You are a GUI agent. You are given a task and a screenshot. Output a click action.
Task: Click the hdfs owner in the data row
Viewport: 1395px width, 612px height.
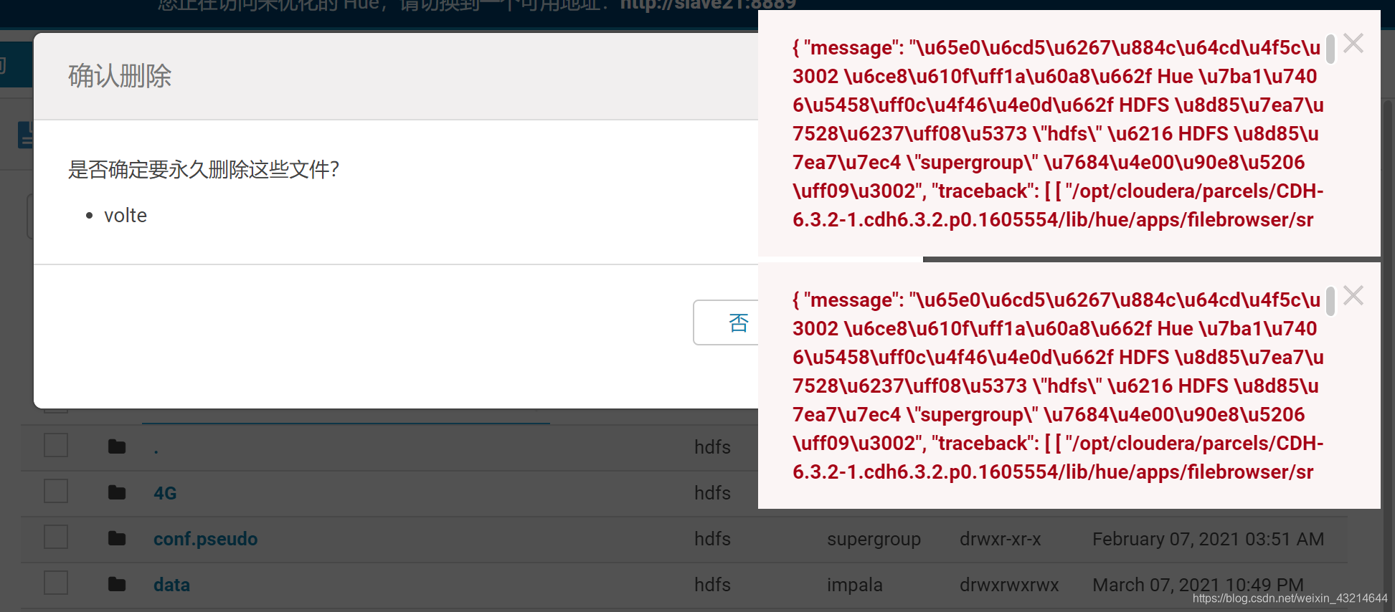pyautogui.click(x=712, y=585)
